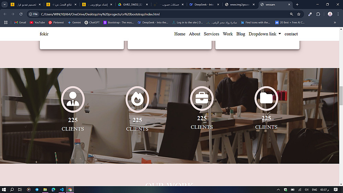The width and height of the screenshot is (343, 193).
Task: Open the tab search dropdown arrow
Action: (4, 4)
